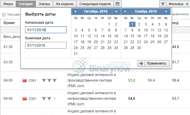Select November 1 highlighted date
Viewport: 190px width, 115px height.
pyautogui.click(x=132, y=24)
